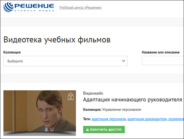Image resolution: width=184 pixels, height=139 pixels.
Task: Click lock icon inside Получить доступ button
Action: [x=87, y=130]
